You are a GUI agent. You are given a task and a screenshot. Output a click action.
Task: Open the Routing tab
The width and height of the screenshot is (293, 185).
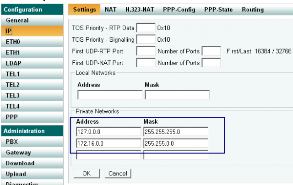(x=253, y=10)
